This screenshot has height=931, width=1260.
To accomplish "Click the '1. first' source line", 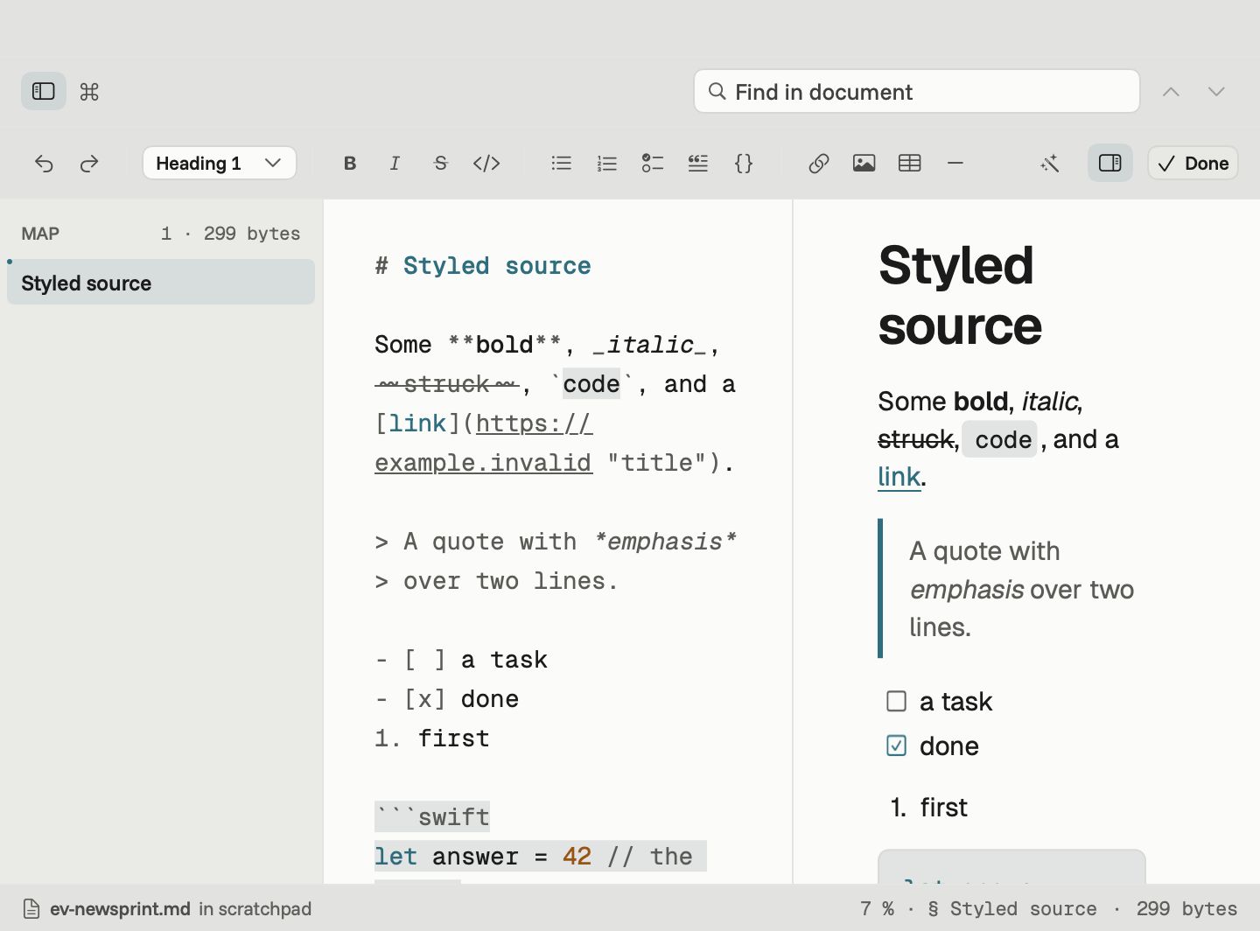I will click(x=432, y=738).
